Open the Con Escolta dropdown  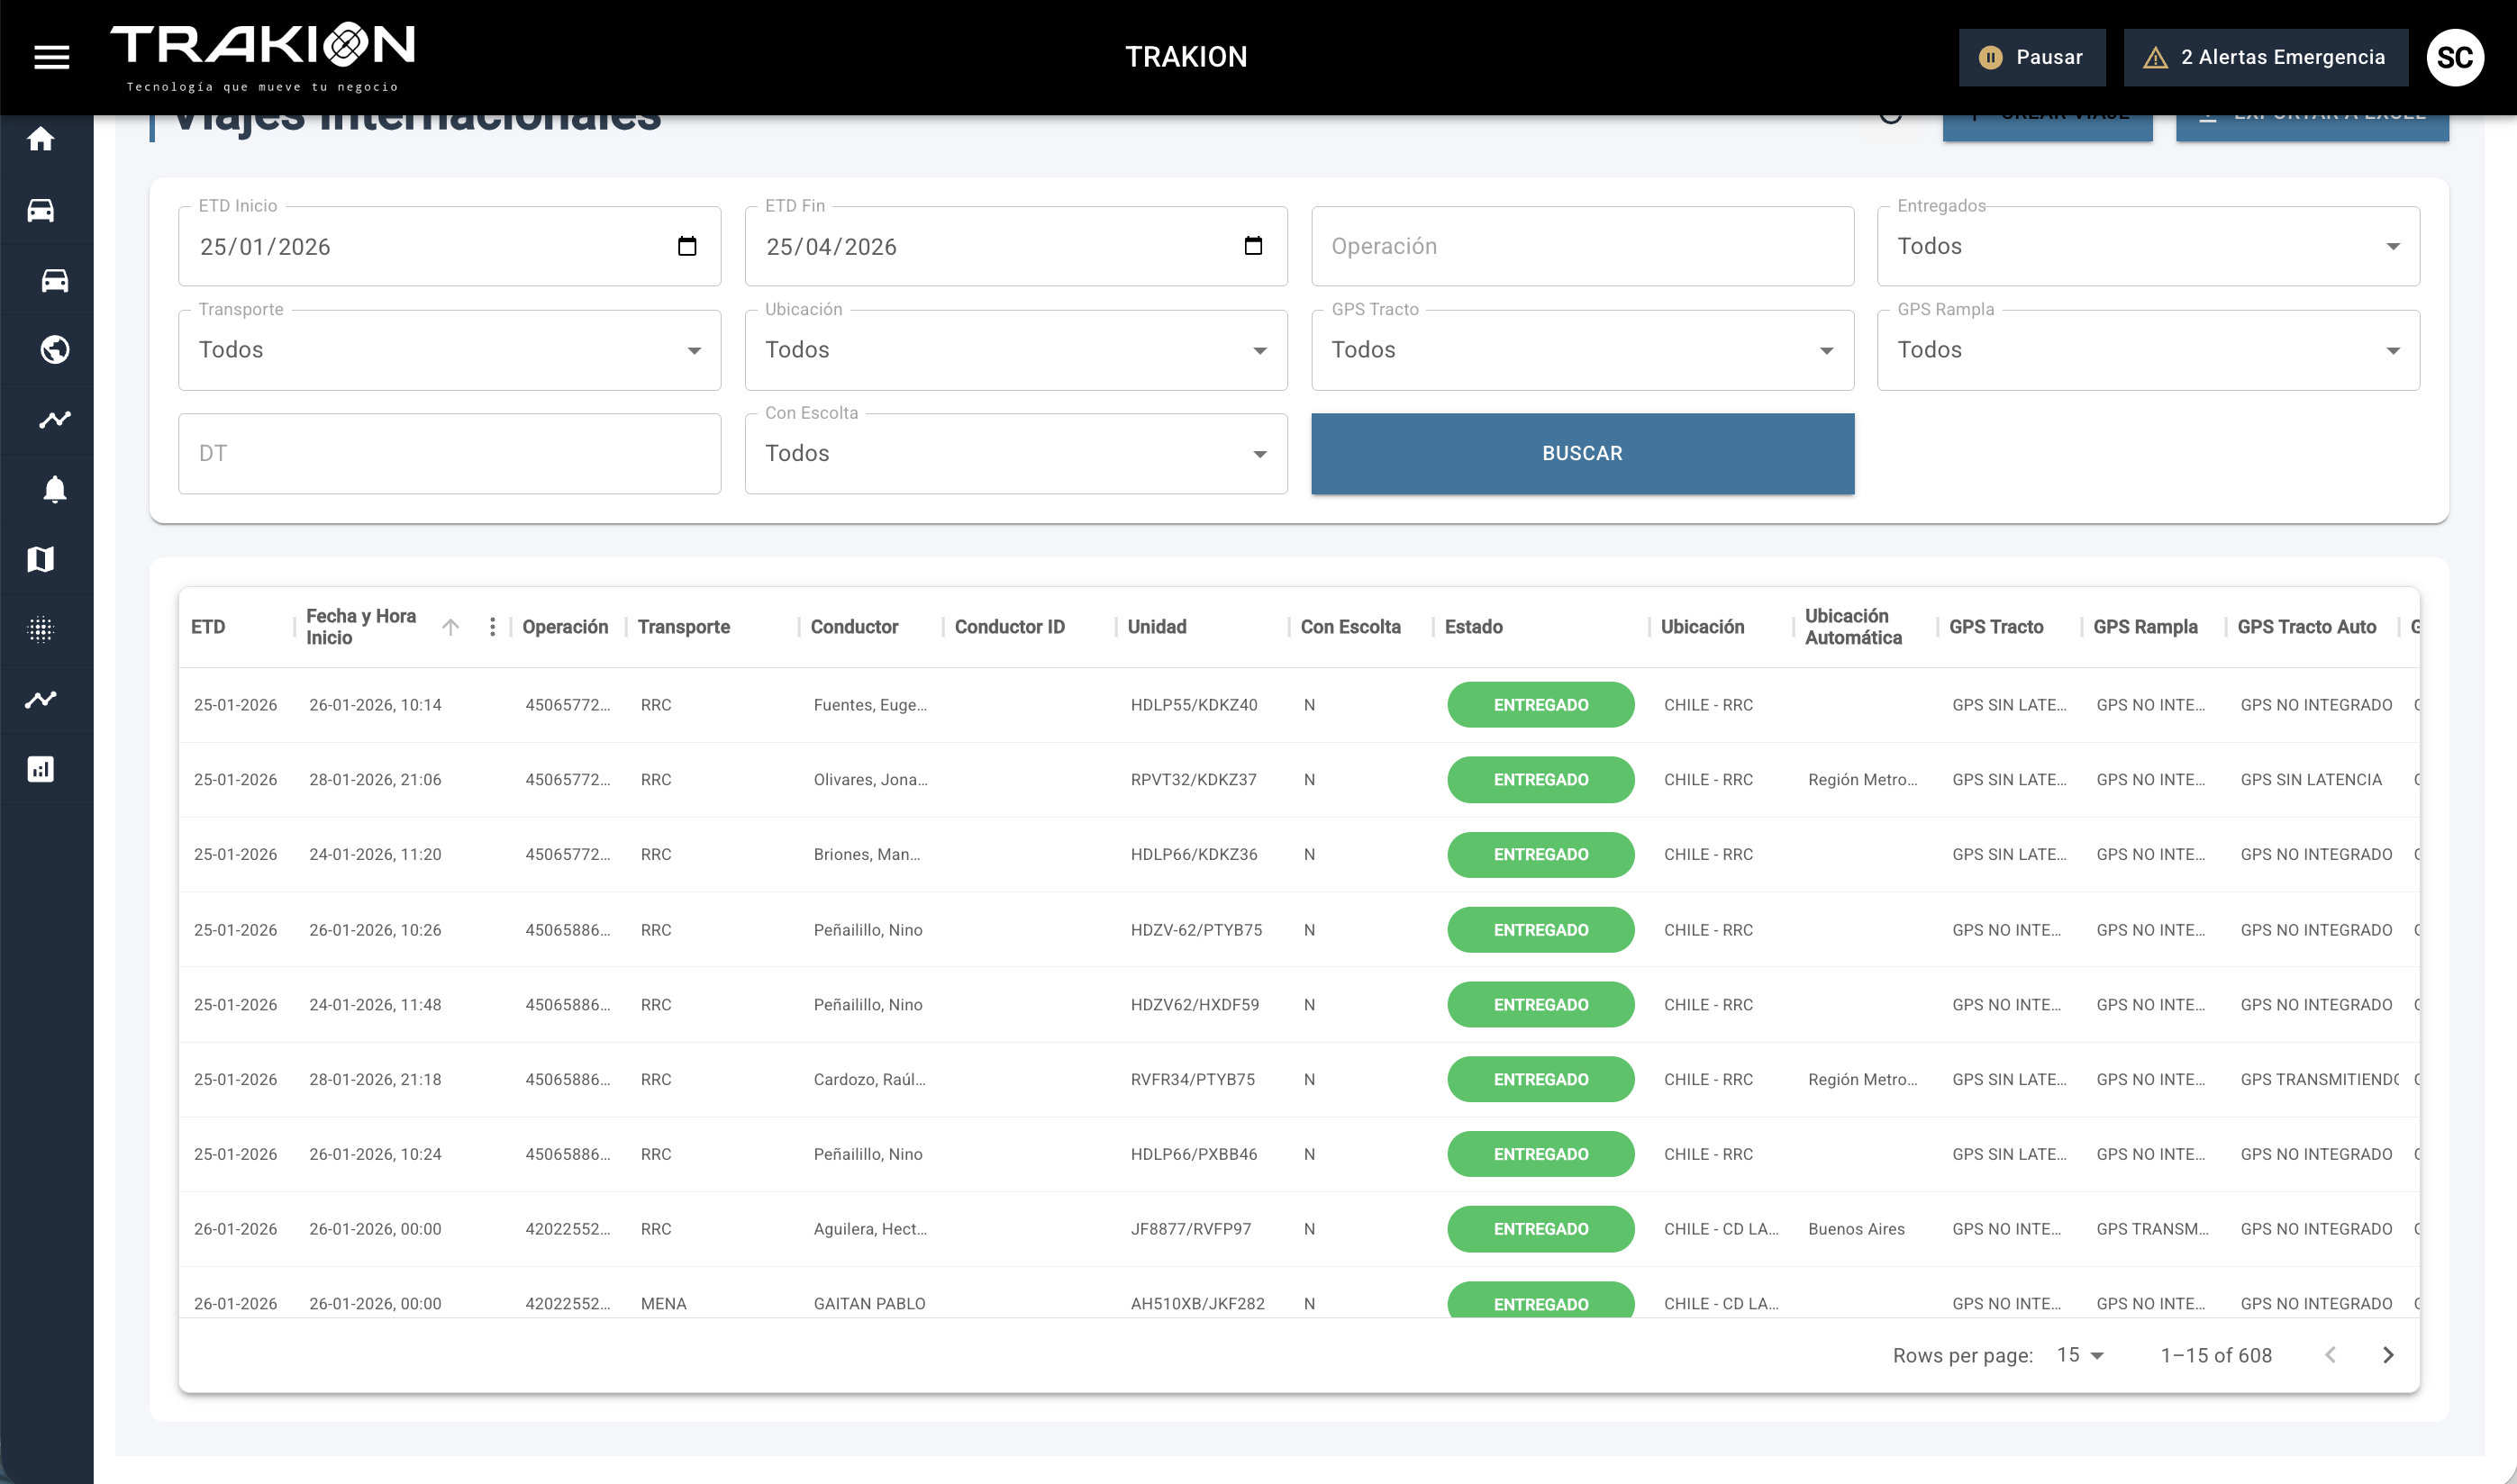click(1014, 454)
